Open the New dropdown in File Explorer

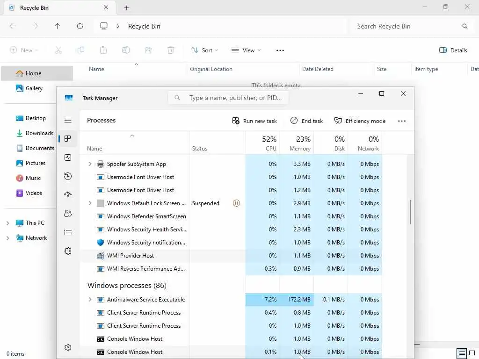click(x=24, y=50)
